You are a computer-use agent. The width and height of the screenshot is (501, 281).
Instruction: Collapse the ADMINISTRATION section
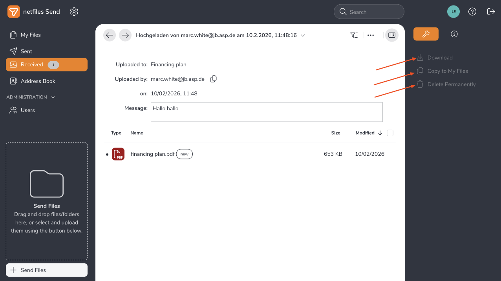pyautogui.click(x=53, y=97)
